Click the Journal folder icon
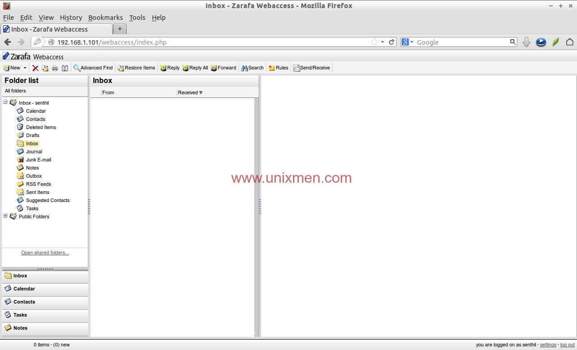The image size is (577, 350). coord(20,151)
